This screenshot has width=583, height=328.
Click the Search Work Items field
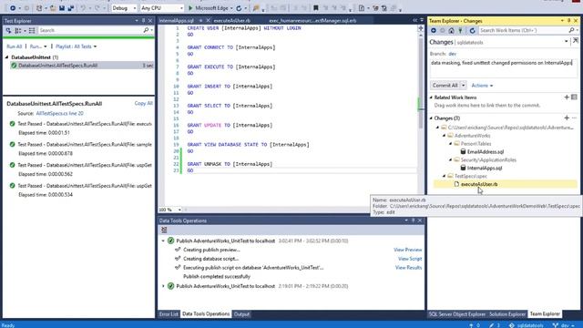(524, 30)
